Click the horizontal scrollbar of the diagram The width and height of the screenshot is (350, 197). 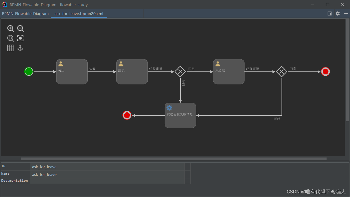click(x=174, y=159)
